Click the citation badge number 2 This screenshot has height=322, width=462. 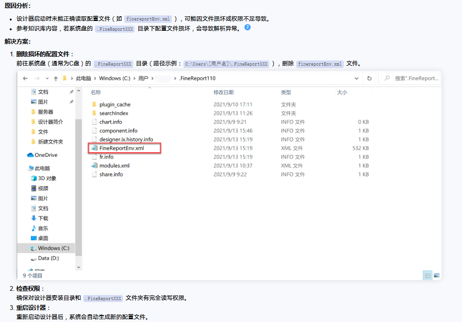[x=247, y=27]
